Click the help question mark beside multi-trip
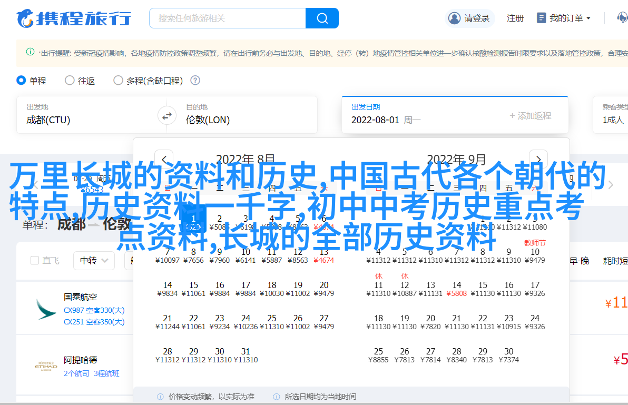 coord(195,81)
